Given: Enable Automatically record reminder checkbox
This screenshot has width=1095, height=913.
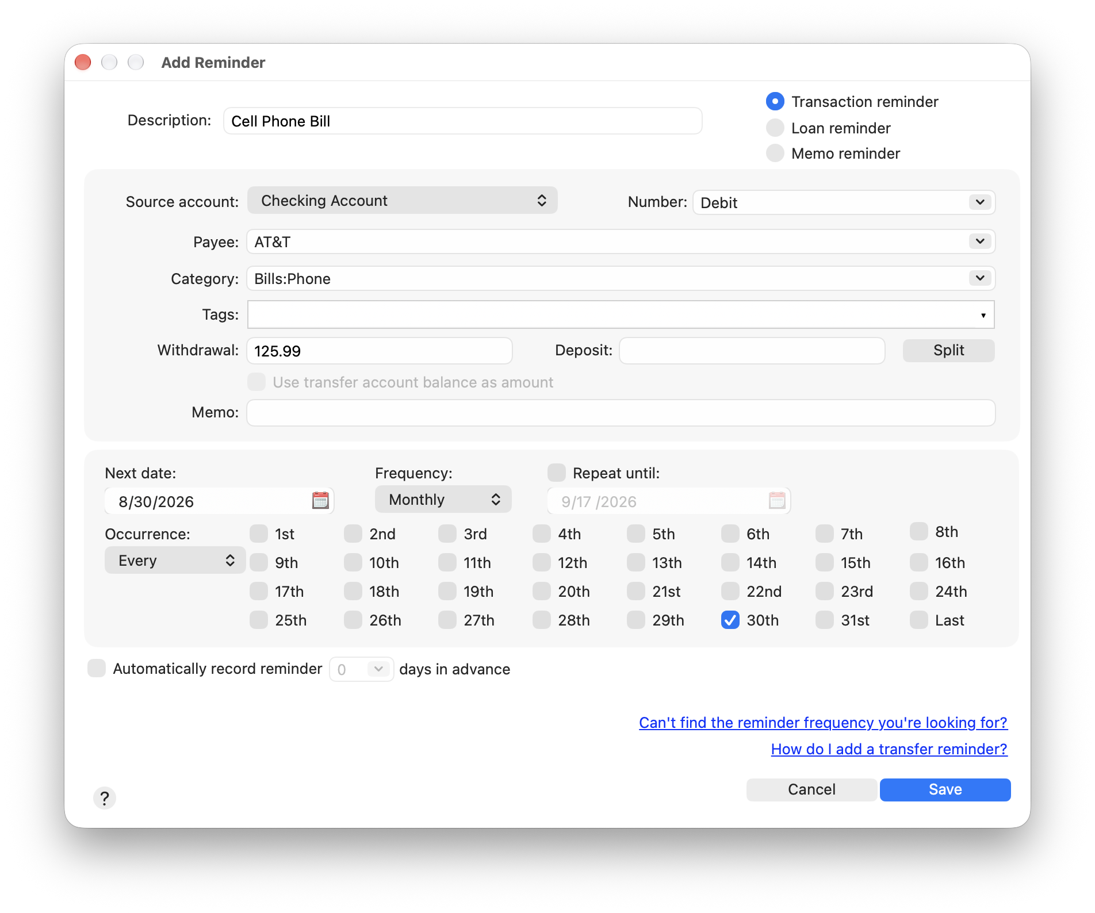Looking at the screenshot, I should tap(96, 668).
